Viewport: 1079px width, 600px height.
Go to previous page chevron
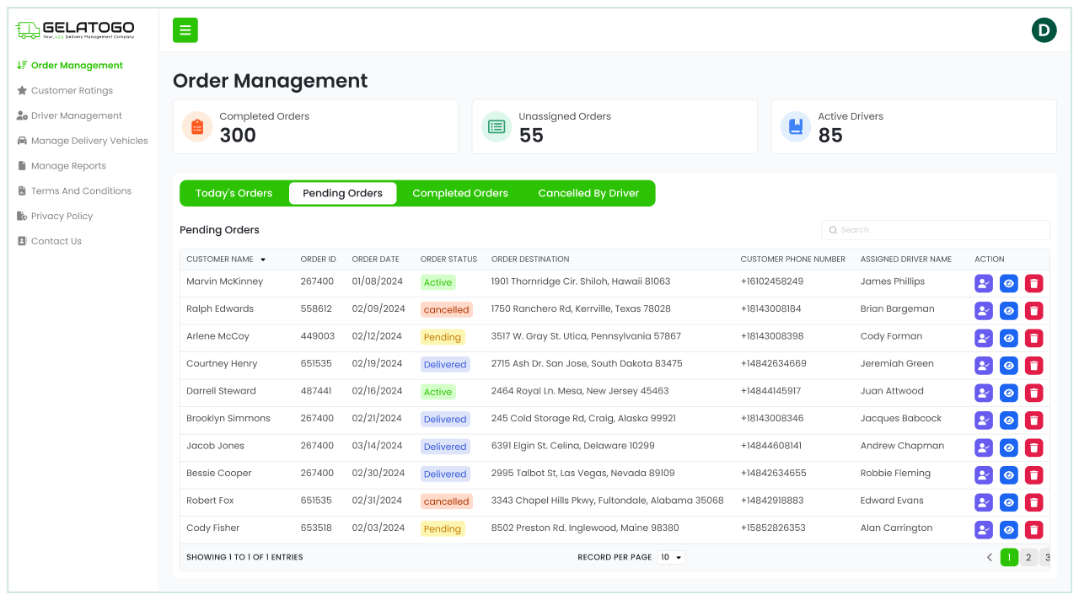990,557
